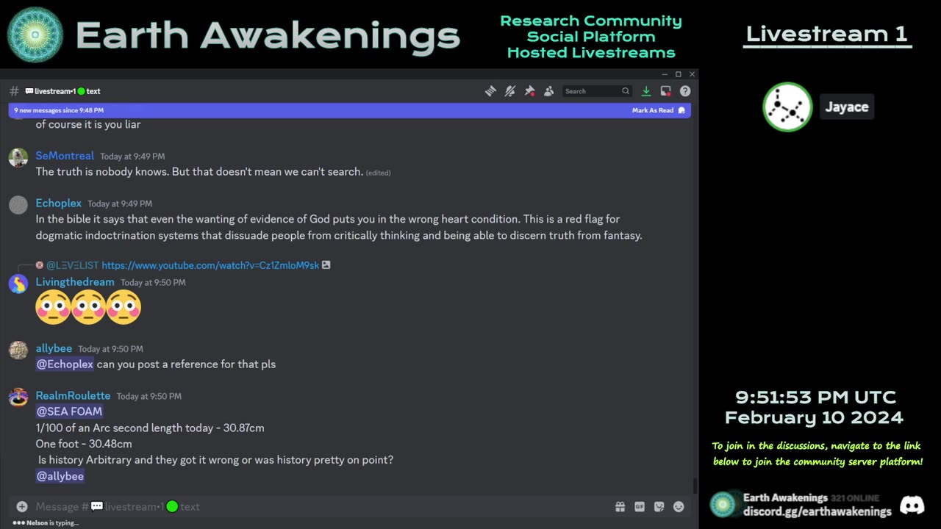
Task: Click the chat scrollbar thumb
Action: click(695, 486)
